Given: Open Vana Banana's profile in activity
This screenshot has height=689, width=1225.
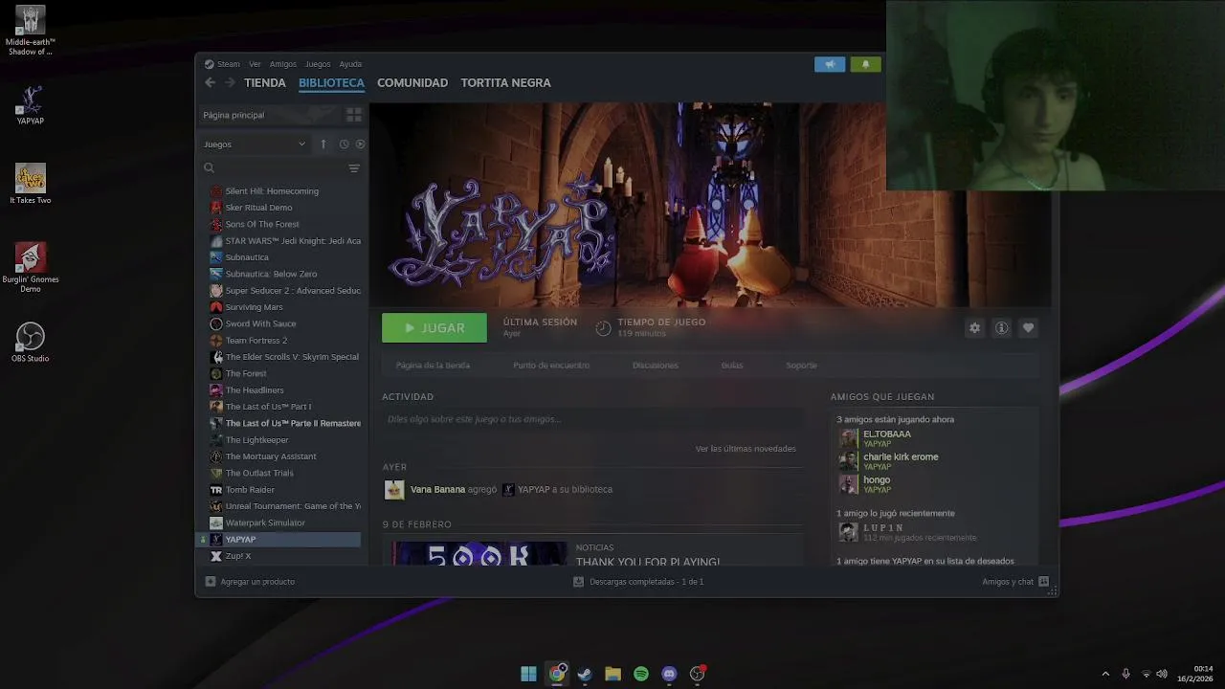Looking at the screenshot, I should tap(437, 490).
